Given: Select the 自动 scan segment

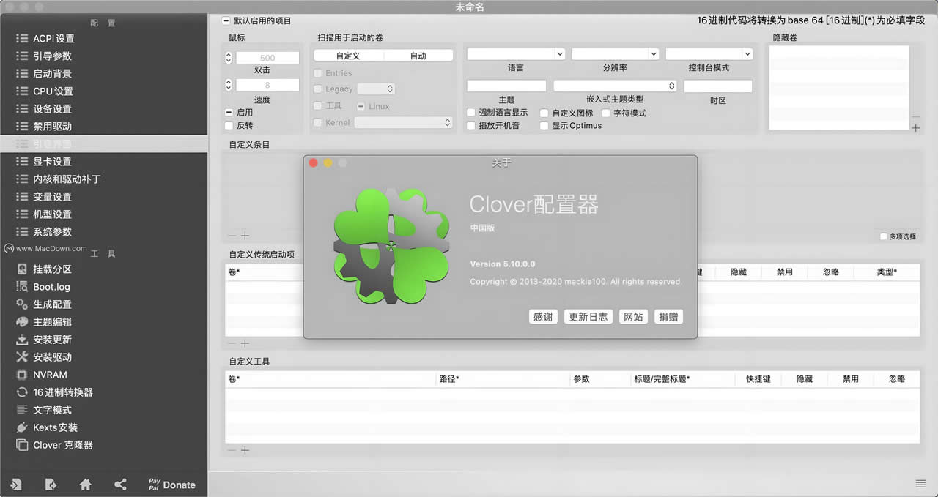Looking at the screenshot, I should click(x=418, y=56).
